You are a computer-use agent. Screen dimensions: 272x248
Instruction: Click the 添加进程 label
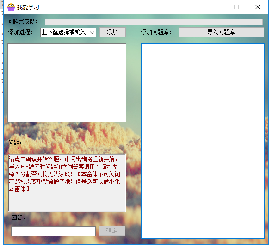pos(20,32)
